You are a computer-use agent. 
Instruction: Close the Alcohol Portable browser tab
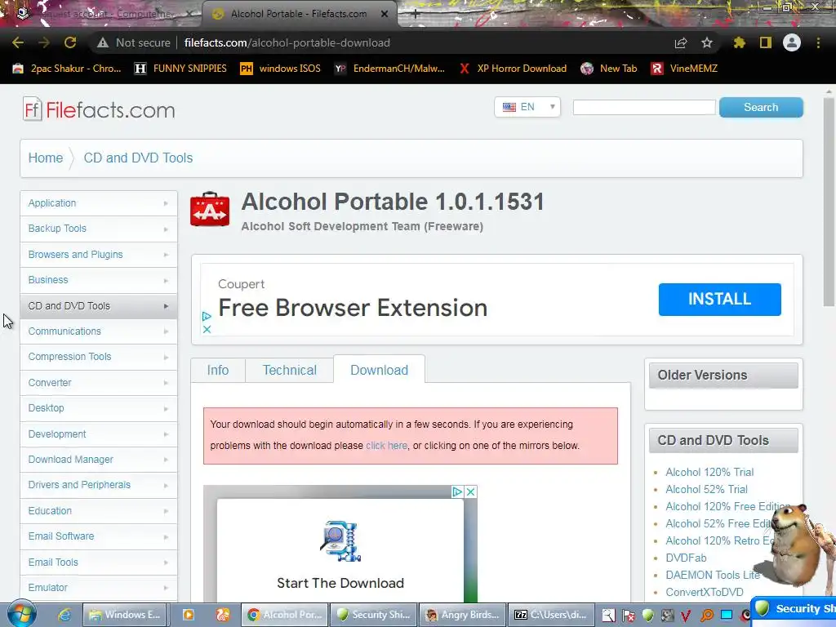point(385,14)
